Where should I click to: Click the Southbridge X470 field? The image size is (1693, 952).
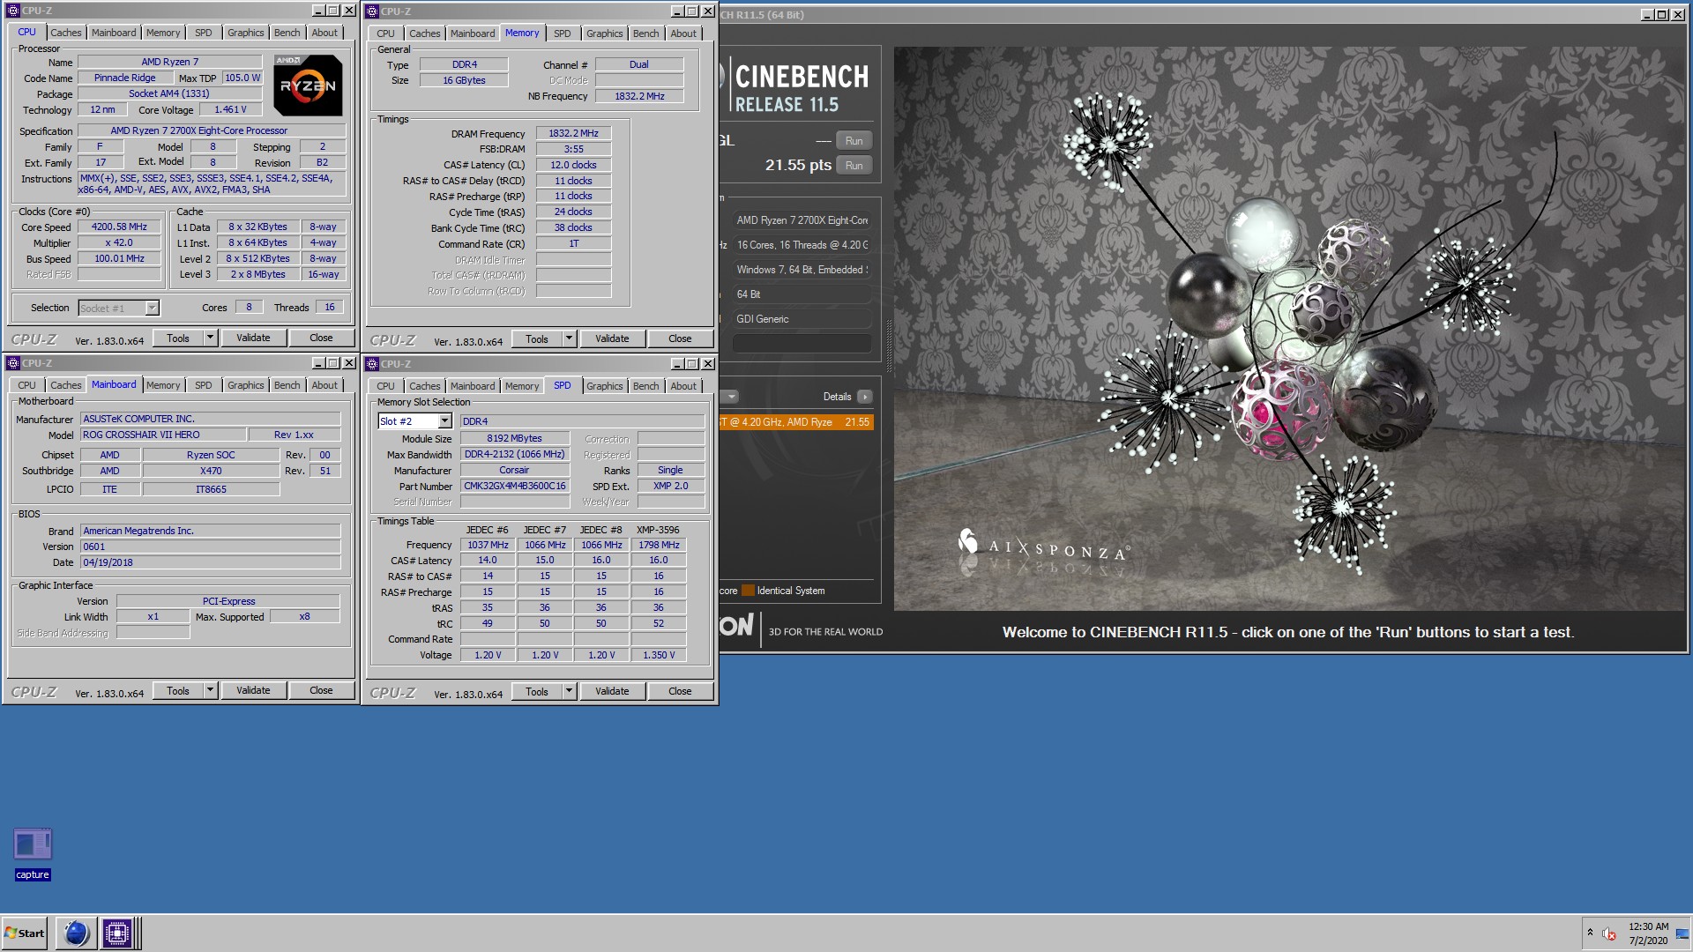coord(211,471)
